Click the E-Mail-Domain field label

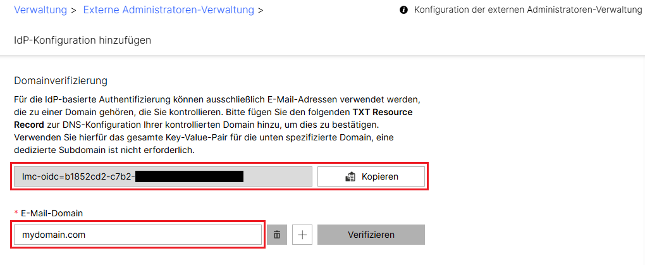point(52,213)
